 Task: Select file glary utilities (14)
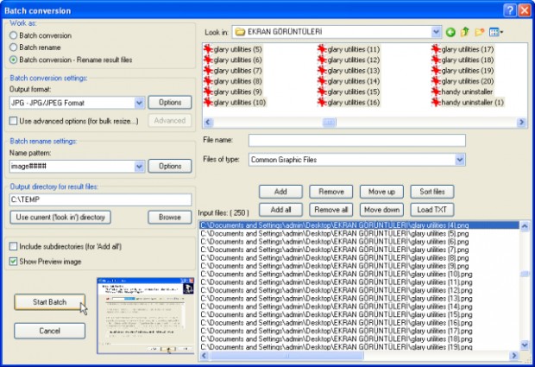349,81
